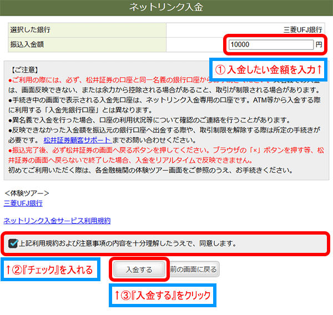Click the 円 unit label beside the amount

(x=319, y=44)
